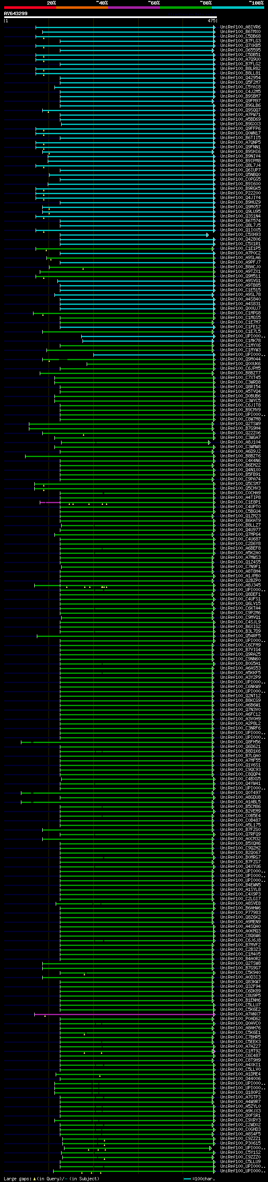Select the UniRef100_C5YAI8 label

[240, 87]
